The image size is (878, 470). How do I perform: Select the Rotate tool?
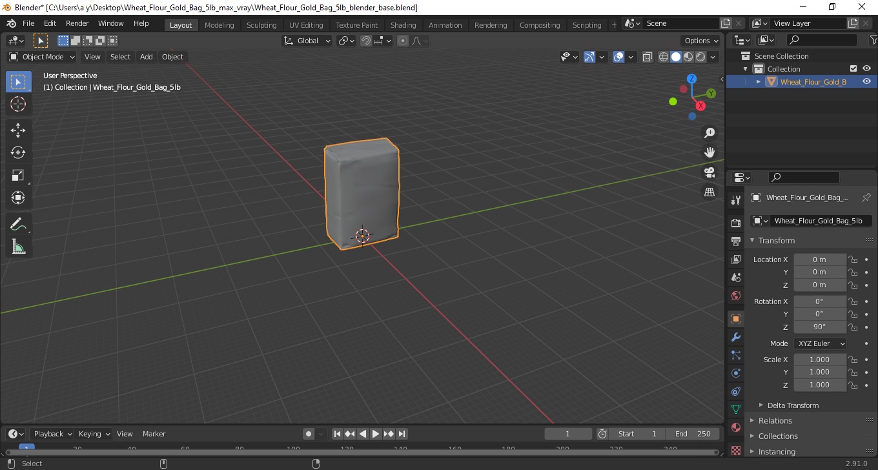[18, 152]
